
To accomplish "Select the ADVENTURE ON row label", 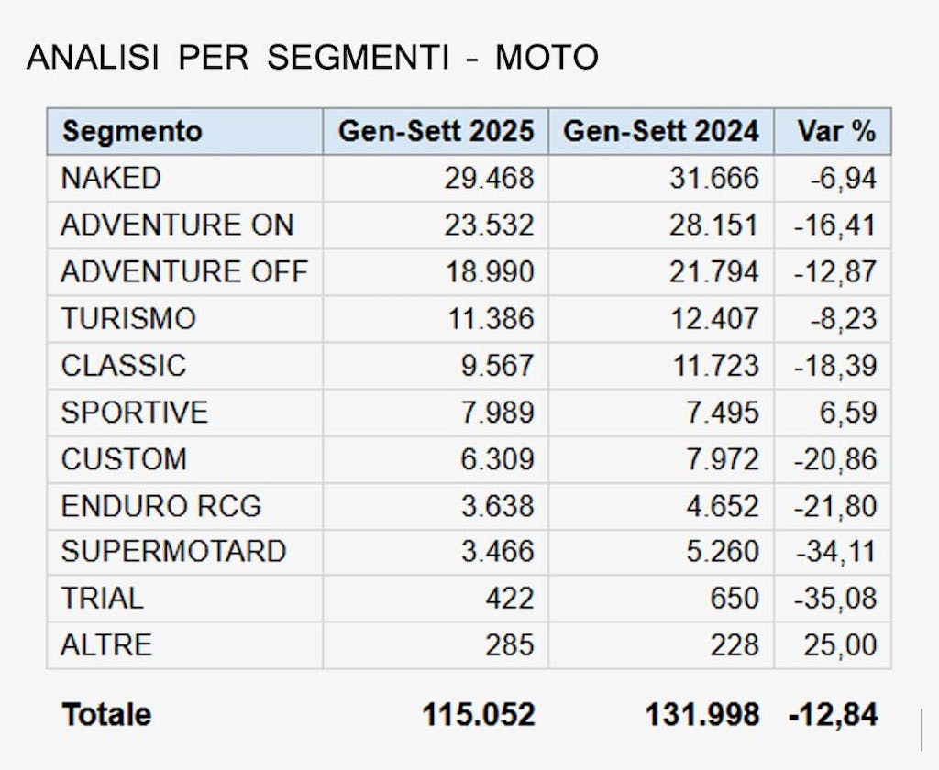I will click(177, 225).
